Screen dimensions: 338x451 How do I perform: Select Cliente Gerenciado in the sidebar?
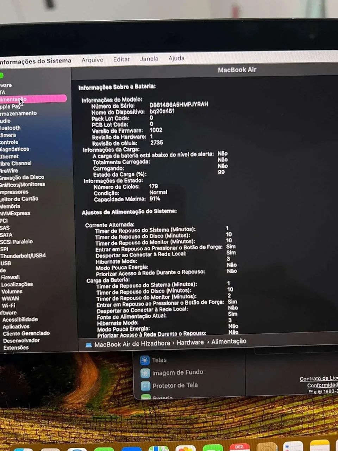click(26, 333)
